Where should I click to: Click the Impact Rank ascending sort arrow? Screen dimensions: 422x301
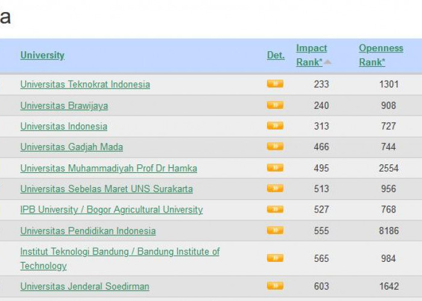coord(327,63)
